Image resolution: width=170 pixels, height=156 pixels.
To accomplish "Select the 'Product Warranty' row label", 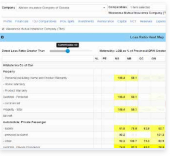I will point(15,91).
